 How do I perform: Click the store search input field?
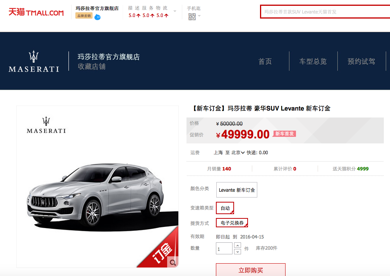coord(324,12)
